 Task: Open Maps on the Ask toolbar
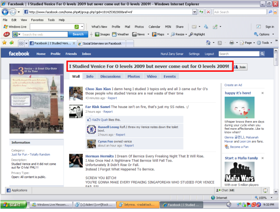point(158,34)
